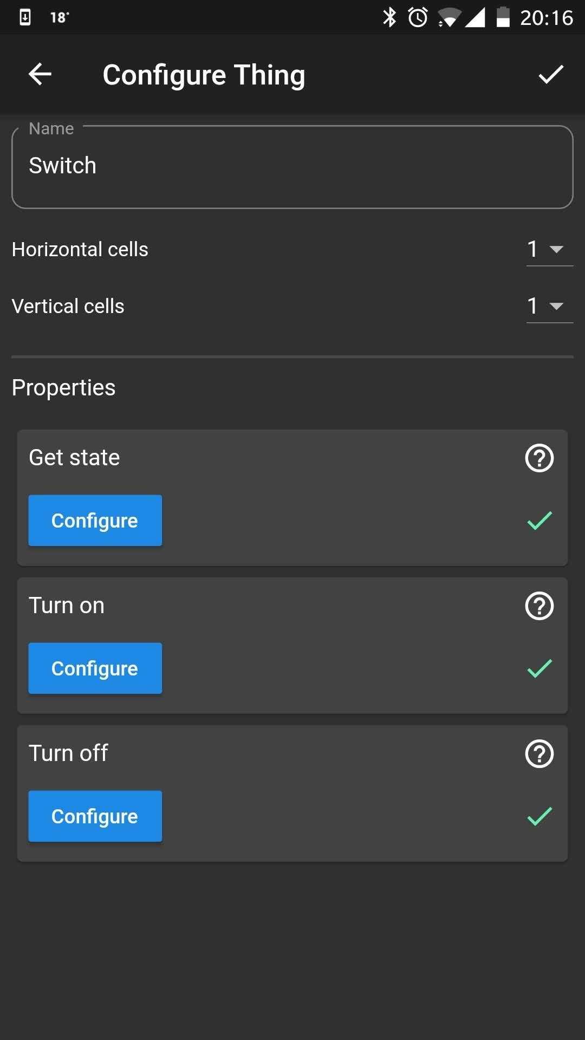The image size is (585, 1040).
Task: Select the Turn off property card title
Action: [68, 753]
